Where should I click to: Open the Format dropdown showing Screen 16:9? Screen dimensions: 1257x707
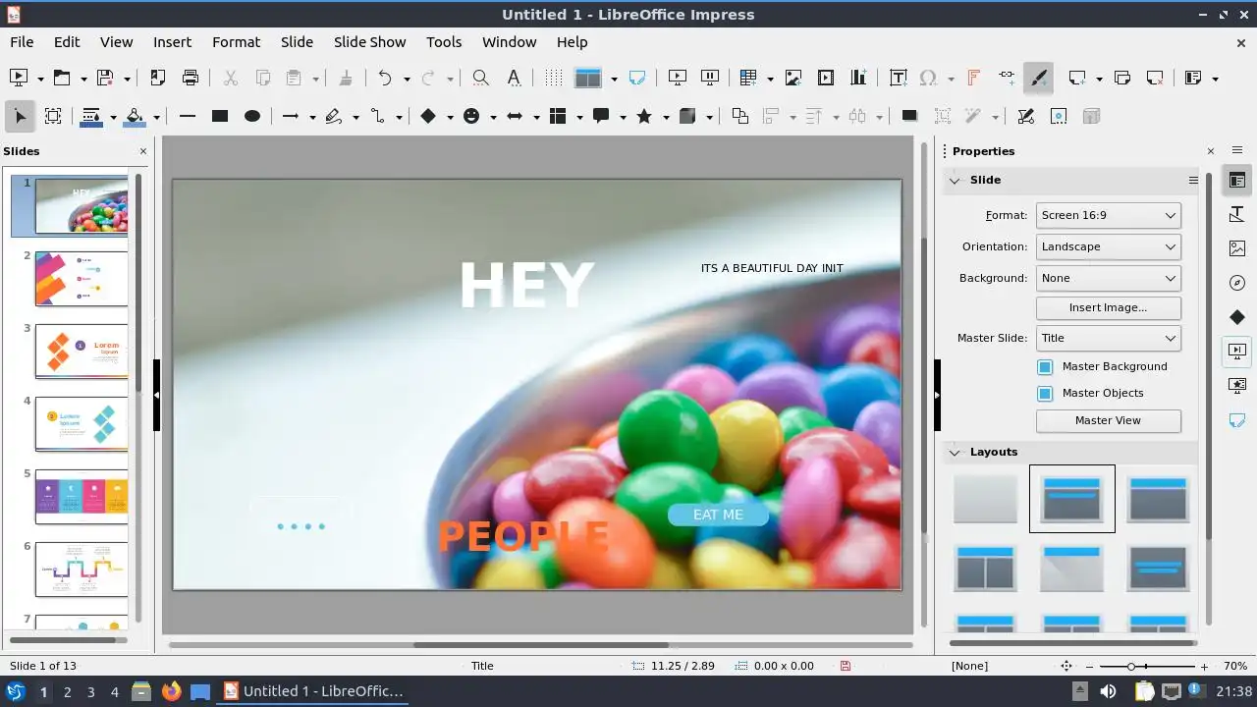[x=1109, y=215]
